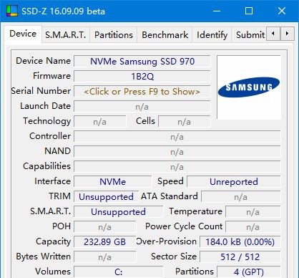Click the TRIM value Unsupported

click(106, 197)
